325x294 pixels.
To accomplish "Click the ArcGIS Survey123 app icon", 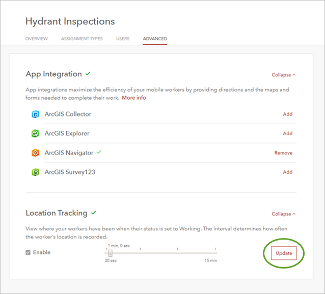I will 35,172.
